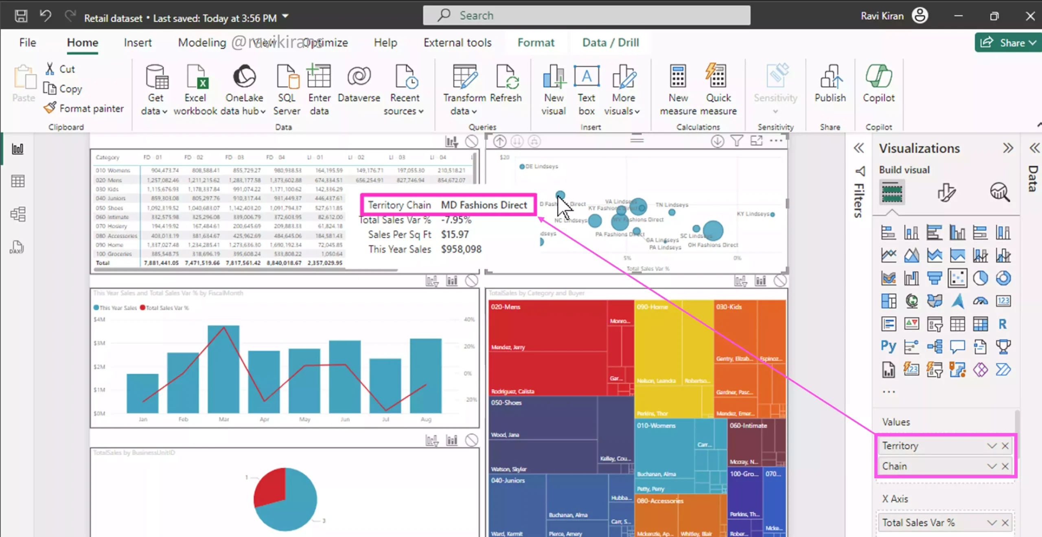This screenshot has width=1042, height=537.
Task: Click the Publish icon
Action: pyautogui.click(x=830, y=76)
